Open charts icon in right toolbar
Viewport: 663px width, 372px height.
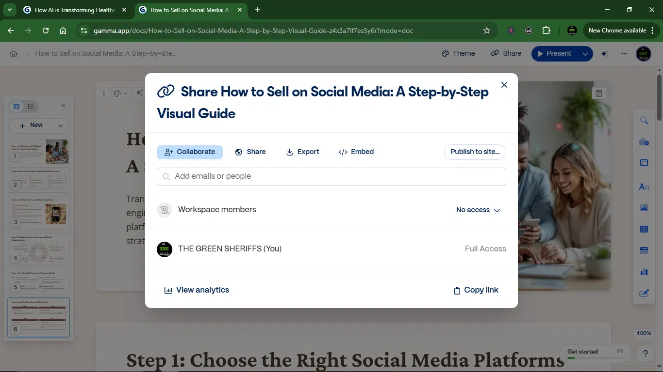644,272
